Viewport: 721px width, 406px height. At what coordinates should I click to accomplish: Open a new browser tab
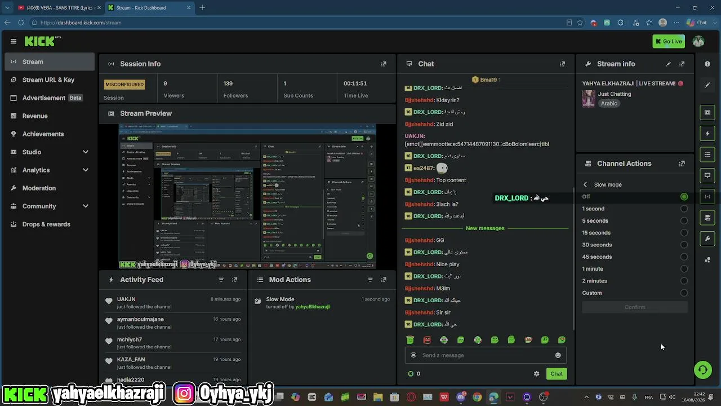pos(202,8)
